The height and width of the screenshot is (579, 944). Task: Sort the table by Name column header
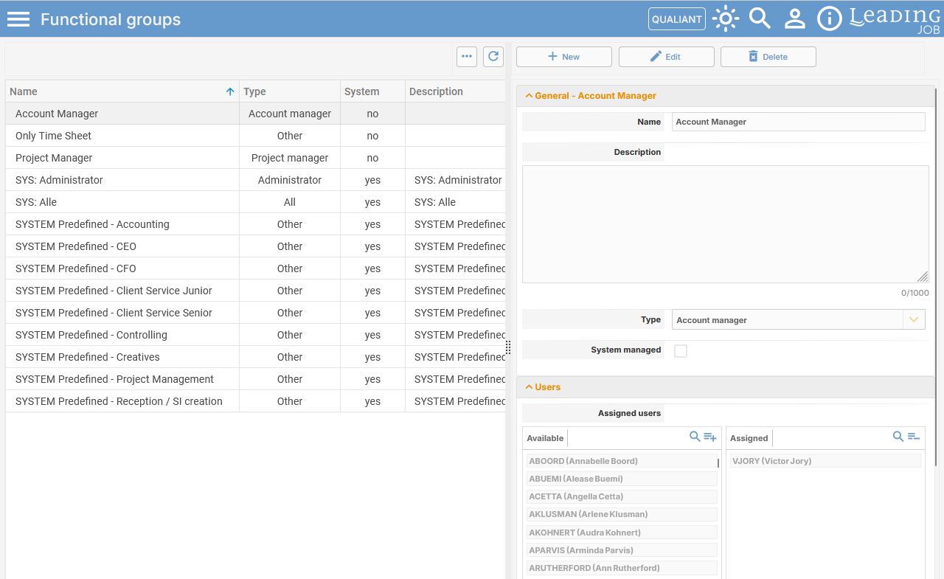click(122, 91)
